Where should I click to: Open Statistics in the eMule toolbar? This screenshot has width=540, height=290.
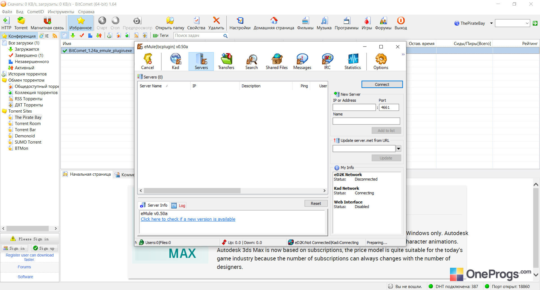(353, 61)
